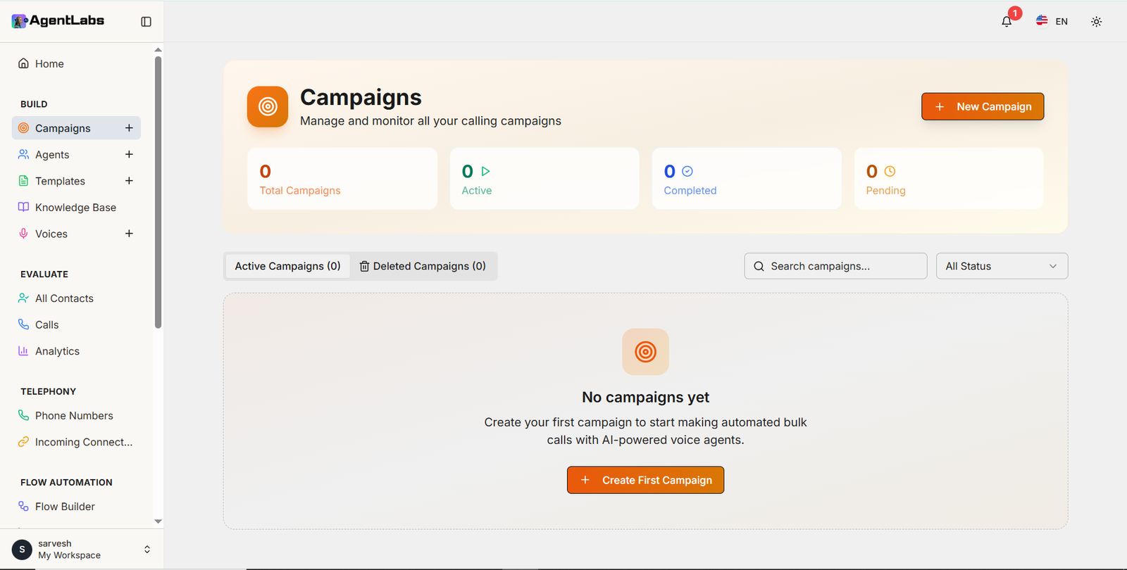This screenshot has width=1127, height=570.
Task: Open All Contacts
Action: [76, 298]
